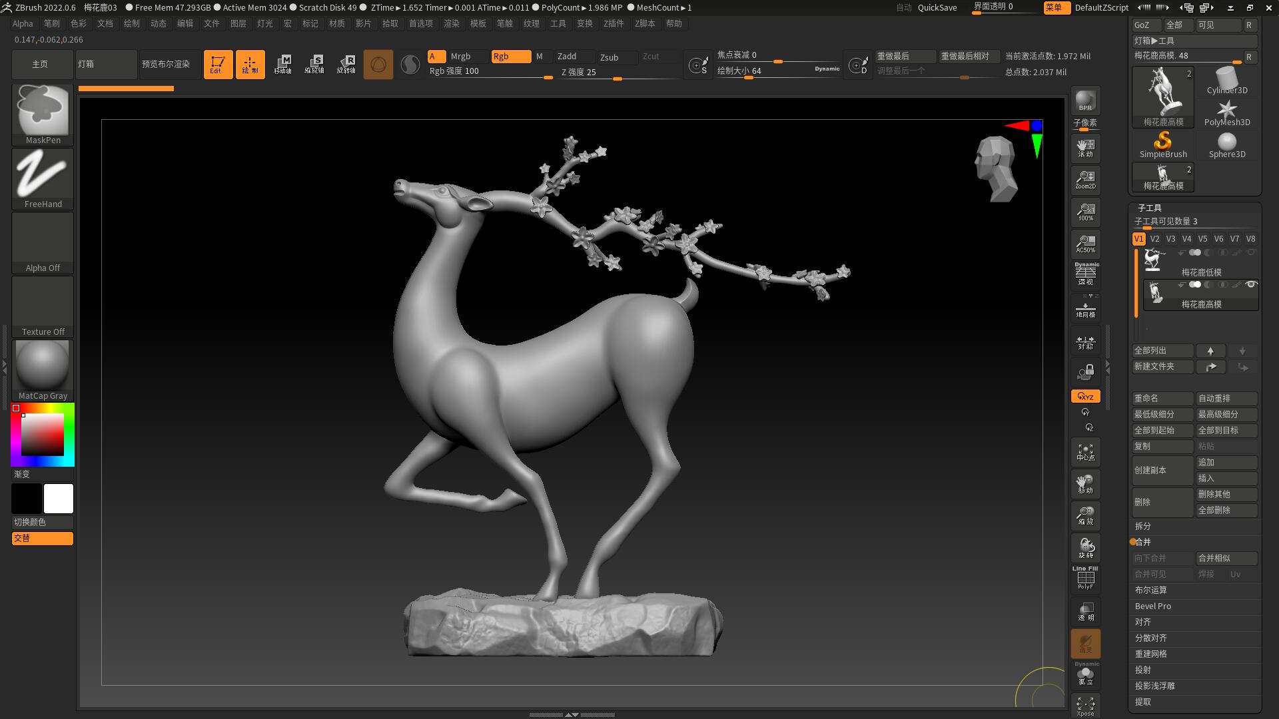Switch to the V2 subtool view tab

(1154, 238)
